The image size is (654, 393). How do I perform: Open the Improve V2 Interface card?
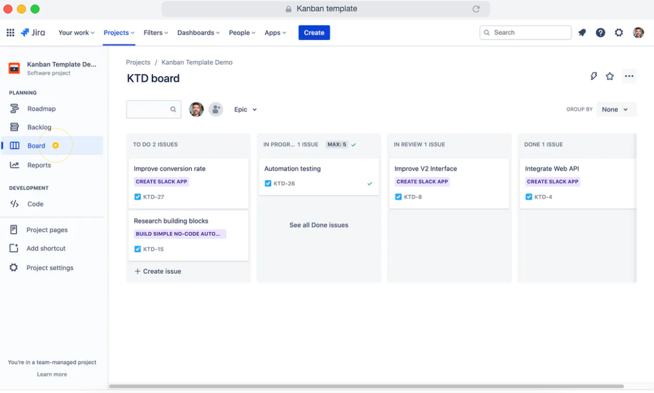pos(449,183)
